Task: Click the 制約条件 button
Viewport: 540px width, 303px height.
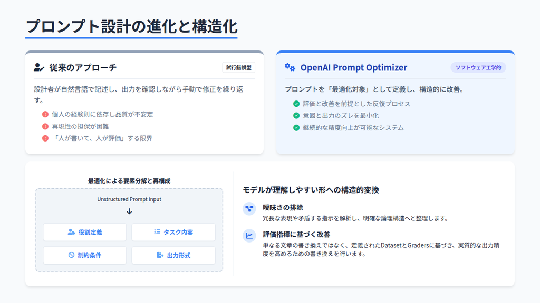Action: tap(84, 255)
